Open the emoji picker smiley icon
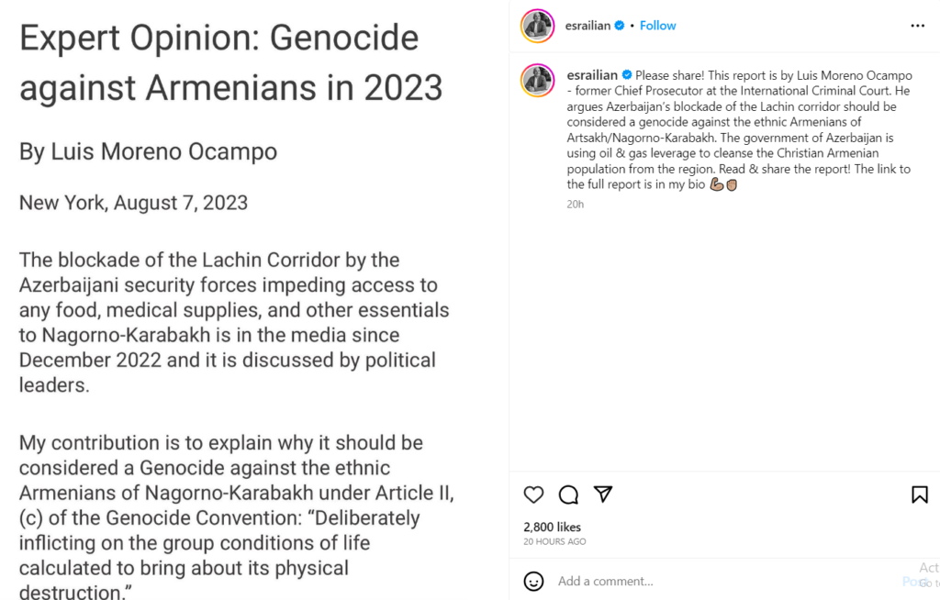The width and height of the screenshot is (940, 600). pos(533,581)
